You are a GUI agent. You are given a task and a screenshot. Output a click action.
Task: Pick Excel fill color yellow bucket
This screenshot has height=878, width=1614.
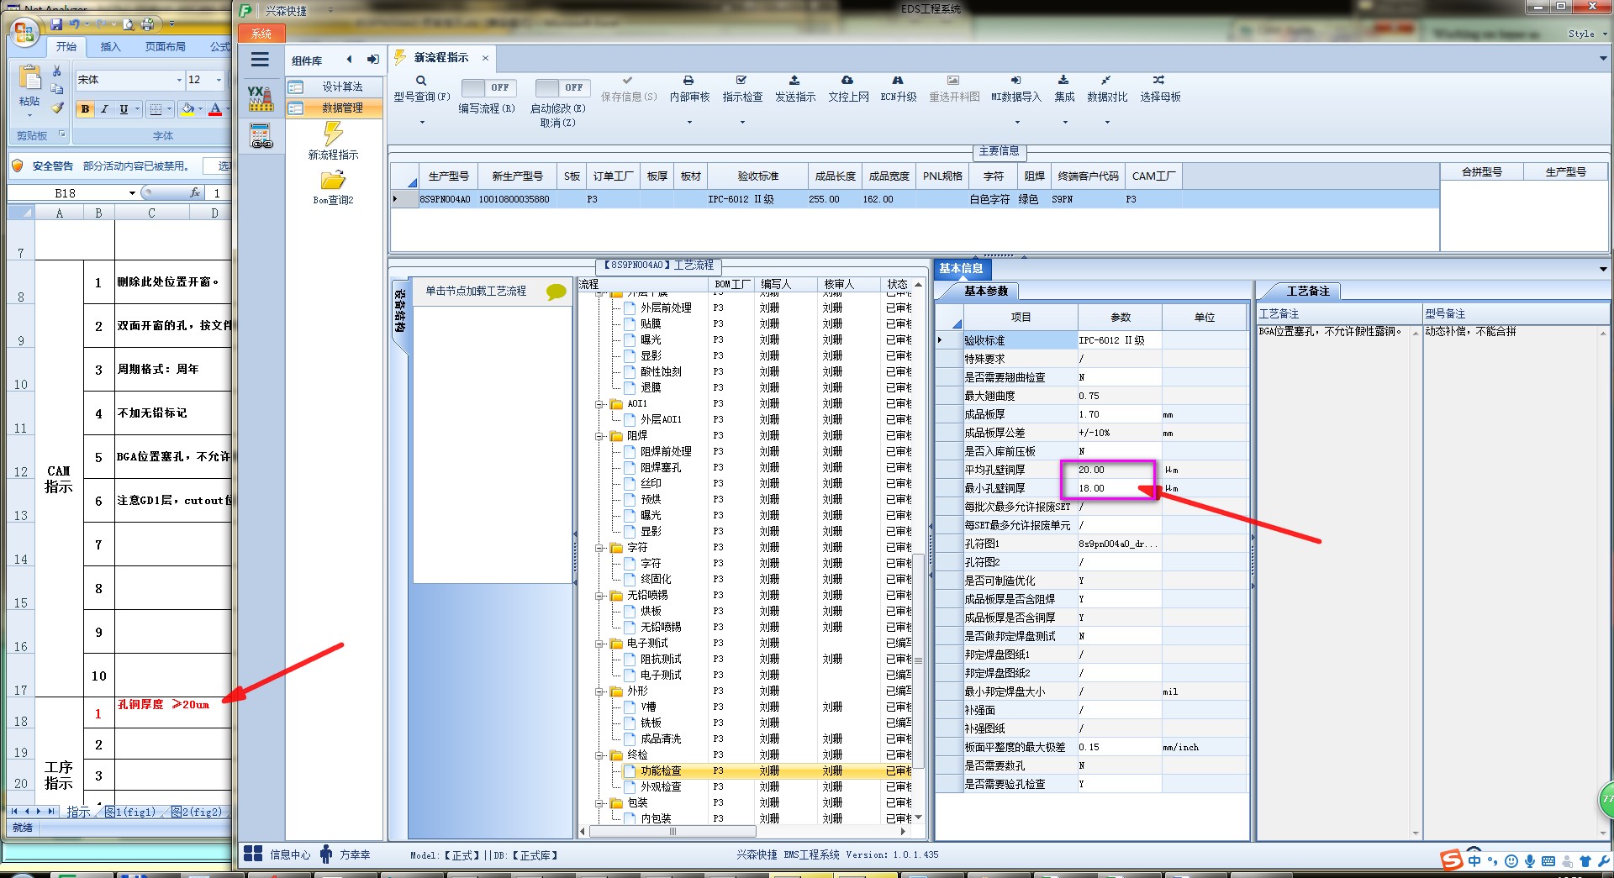(x=188, y=109)
